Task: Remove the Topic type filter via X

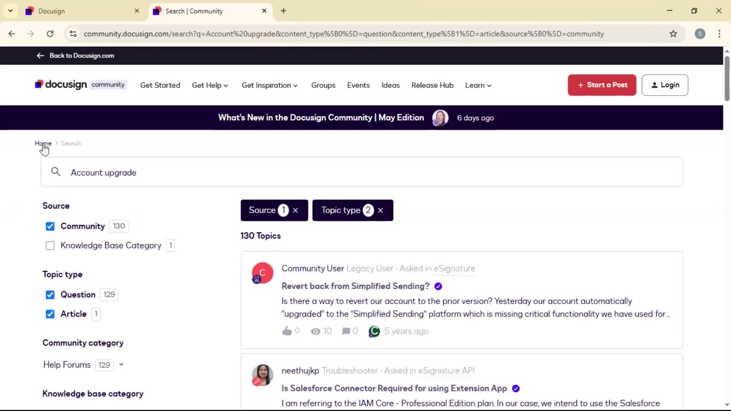Action: tap(380, 210)
